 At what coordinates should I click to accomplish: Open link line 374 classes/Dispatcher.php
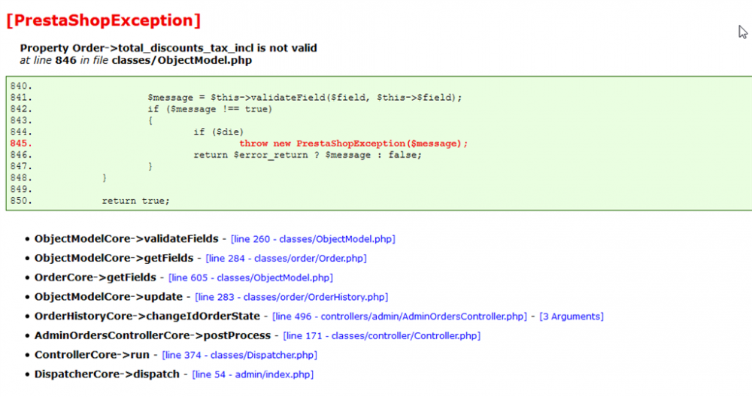click(x=239, y=355)
